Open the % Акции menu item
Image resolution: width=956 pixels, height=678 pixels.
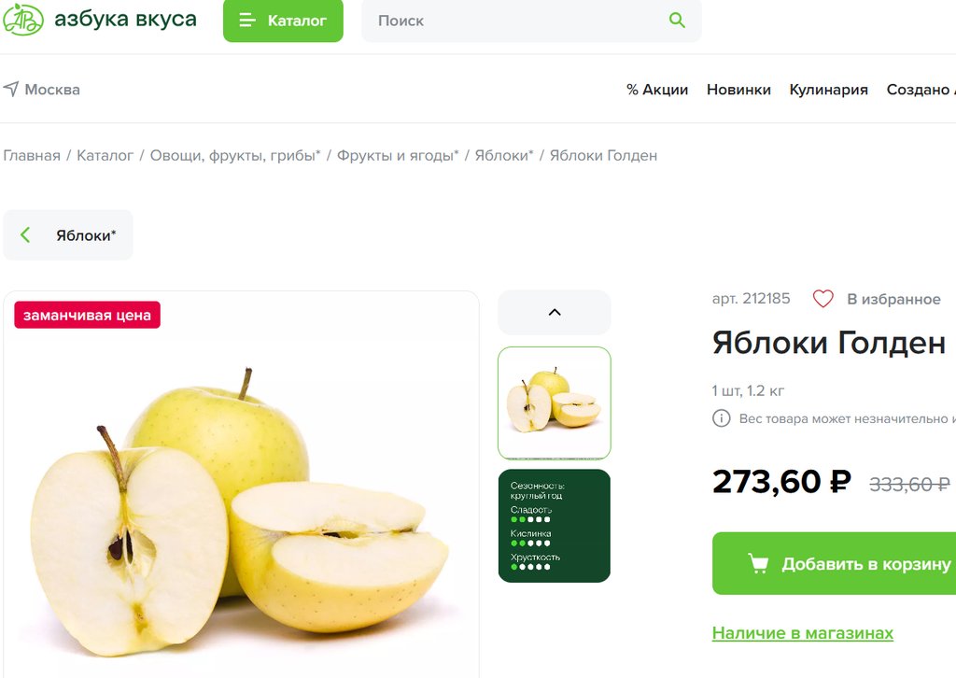click(x=657, y=90)
